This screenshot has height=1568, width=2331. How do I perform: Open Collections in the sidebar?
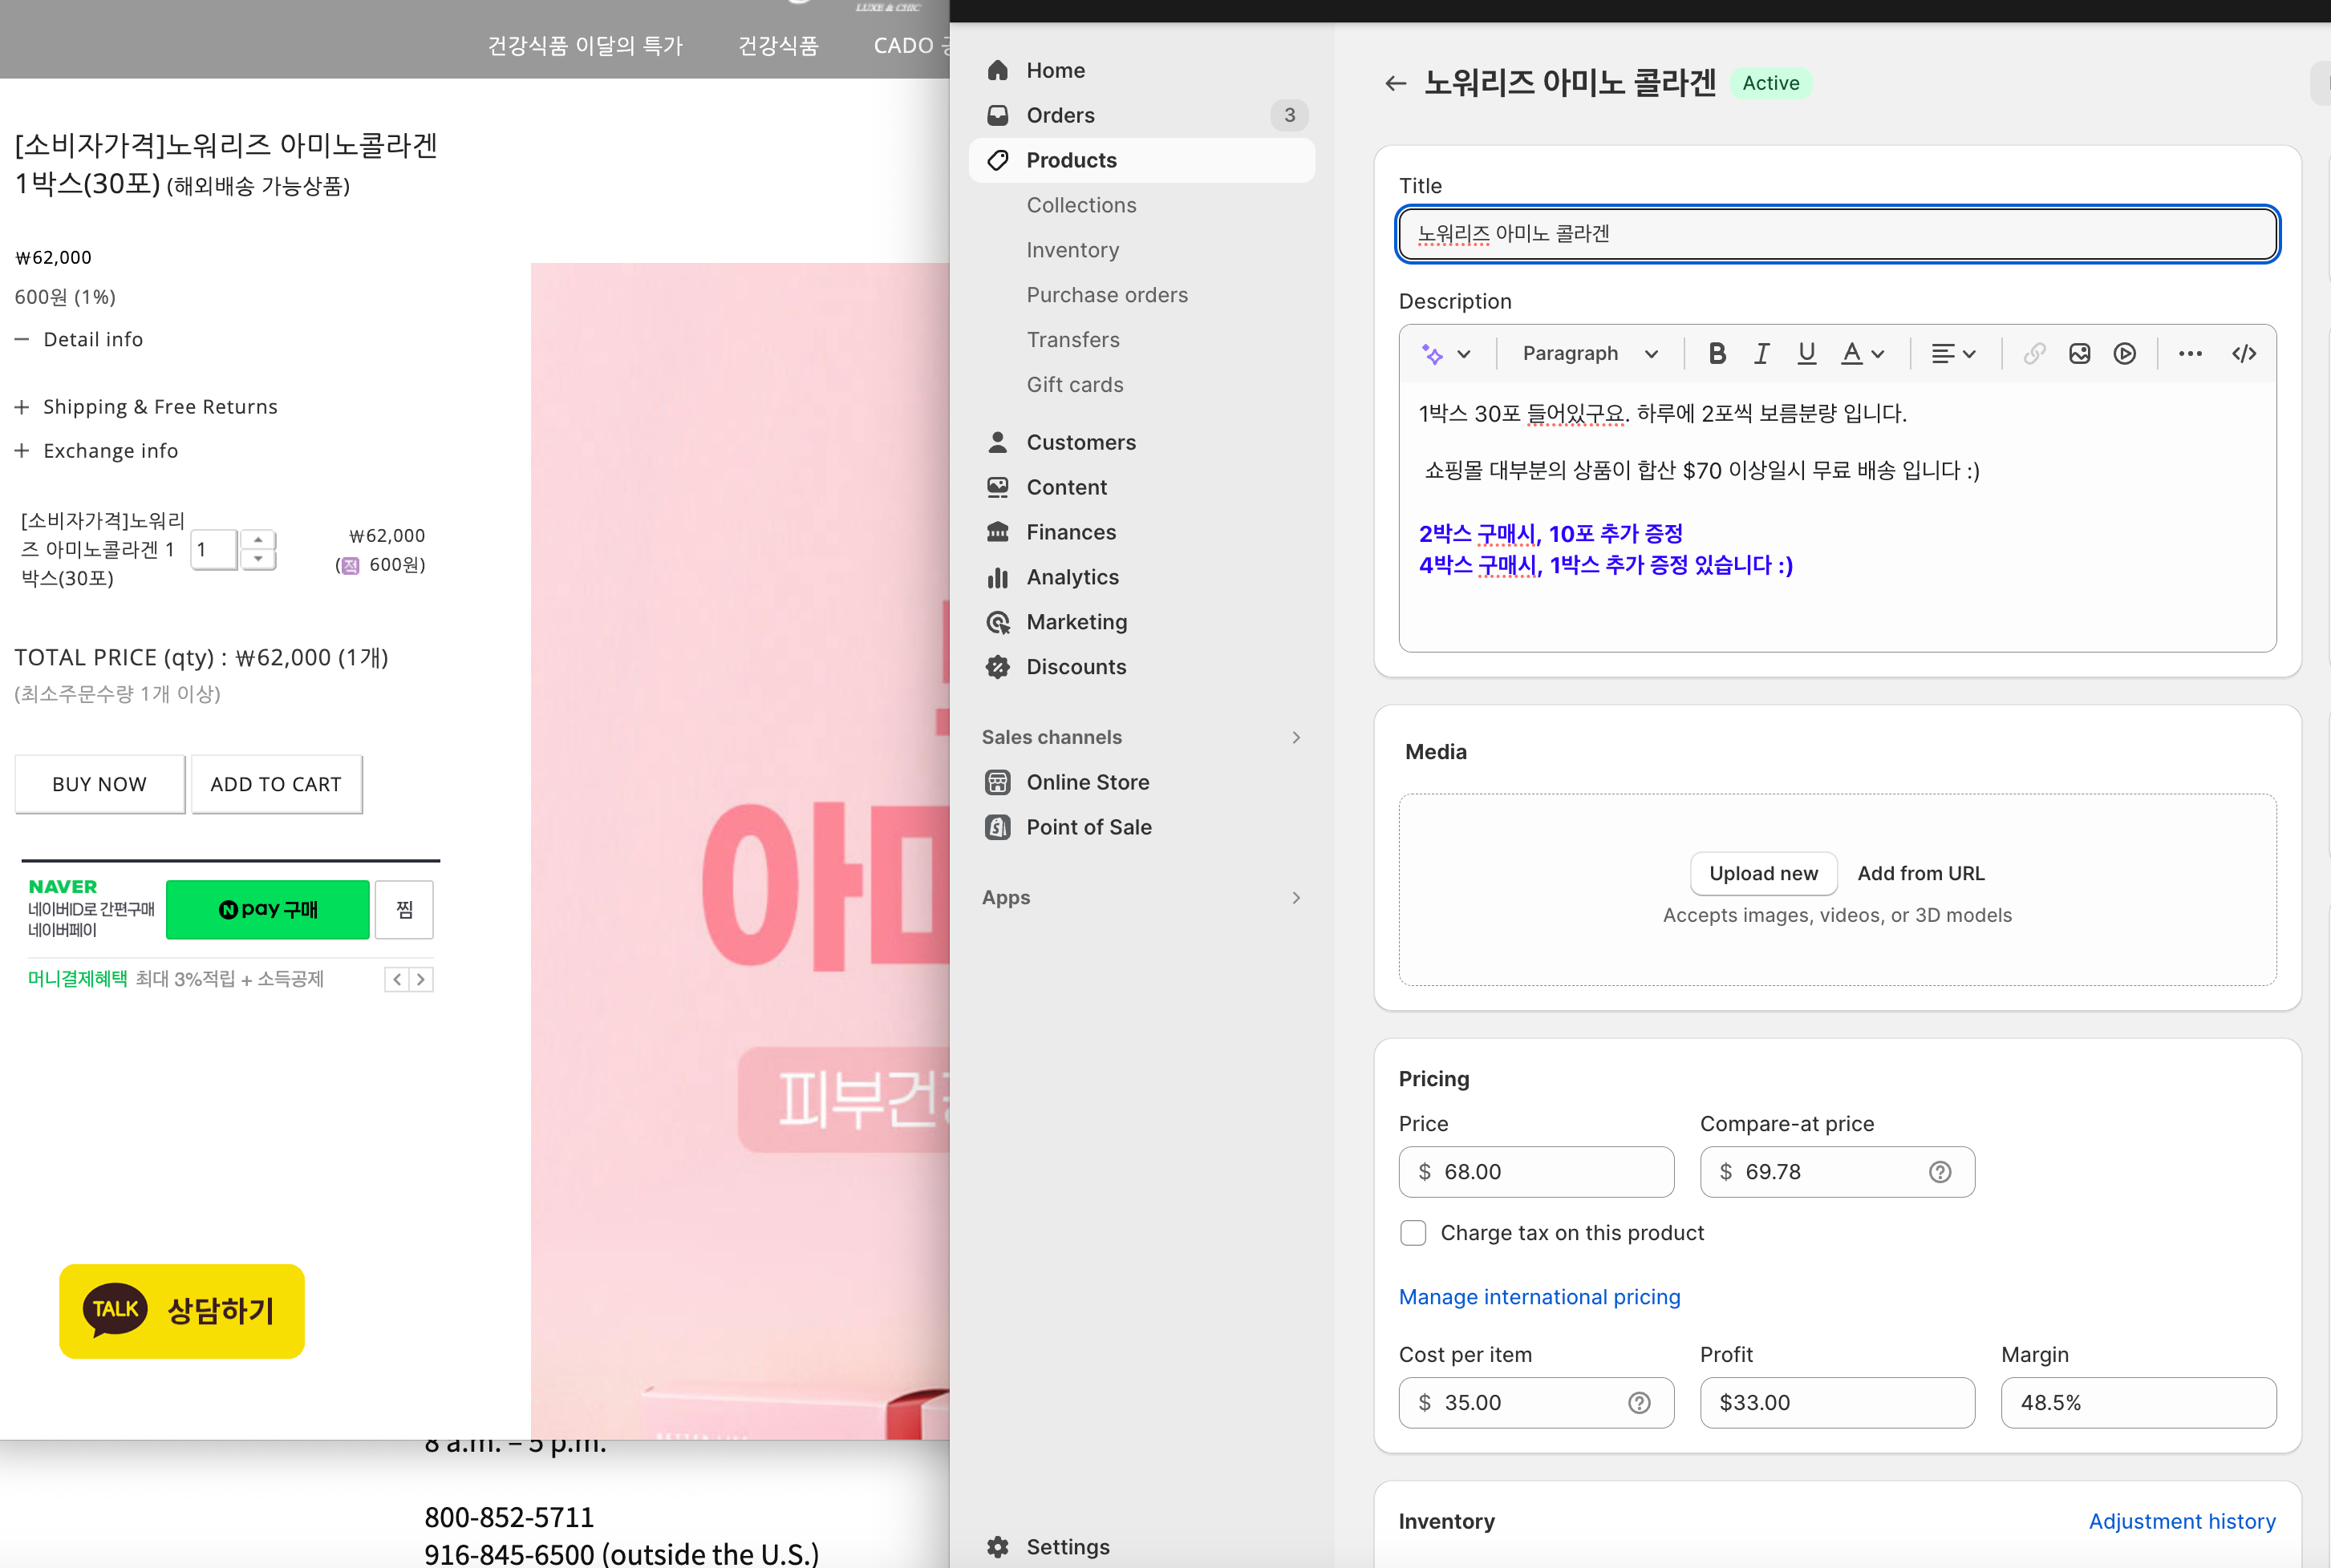coord(1081,205)
